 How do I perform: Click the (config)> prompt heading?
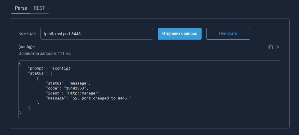27,47
